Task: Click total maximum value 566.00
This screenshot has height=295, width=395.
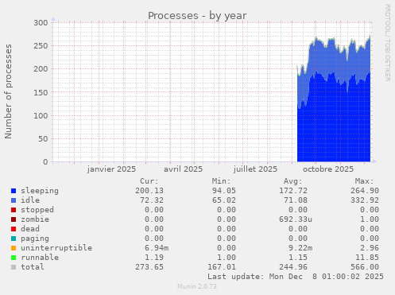Action: point(365,267)
